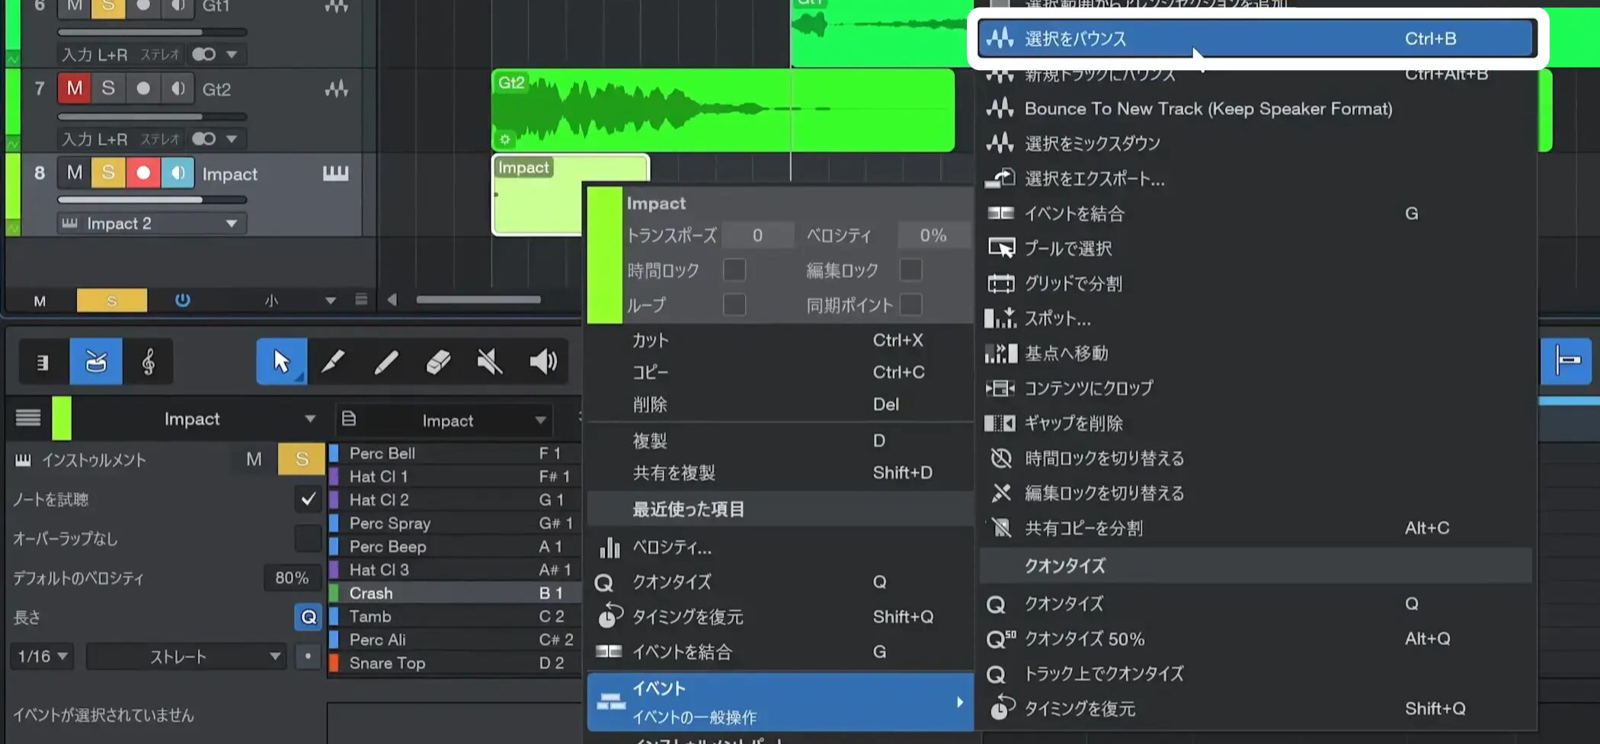Expand the 1/16 quantize value dropdown
The image size is (1600, 744).
point(43,656)
